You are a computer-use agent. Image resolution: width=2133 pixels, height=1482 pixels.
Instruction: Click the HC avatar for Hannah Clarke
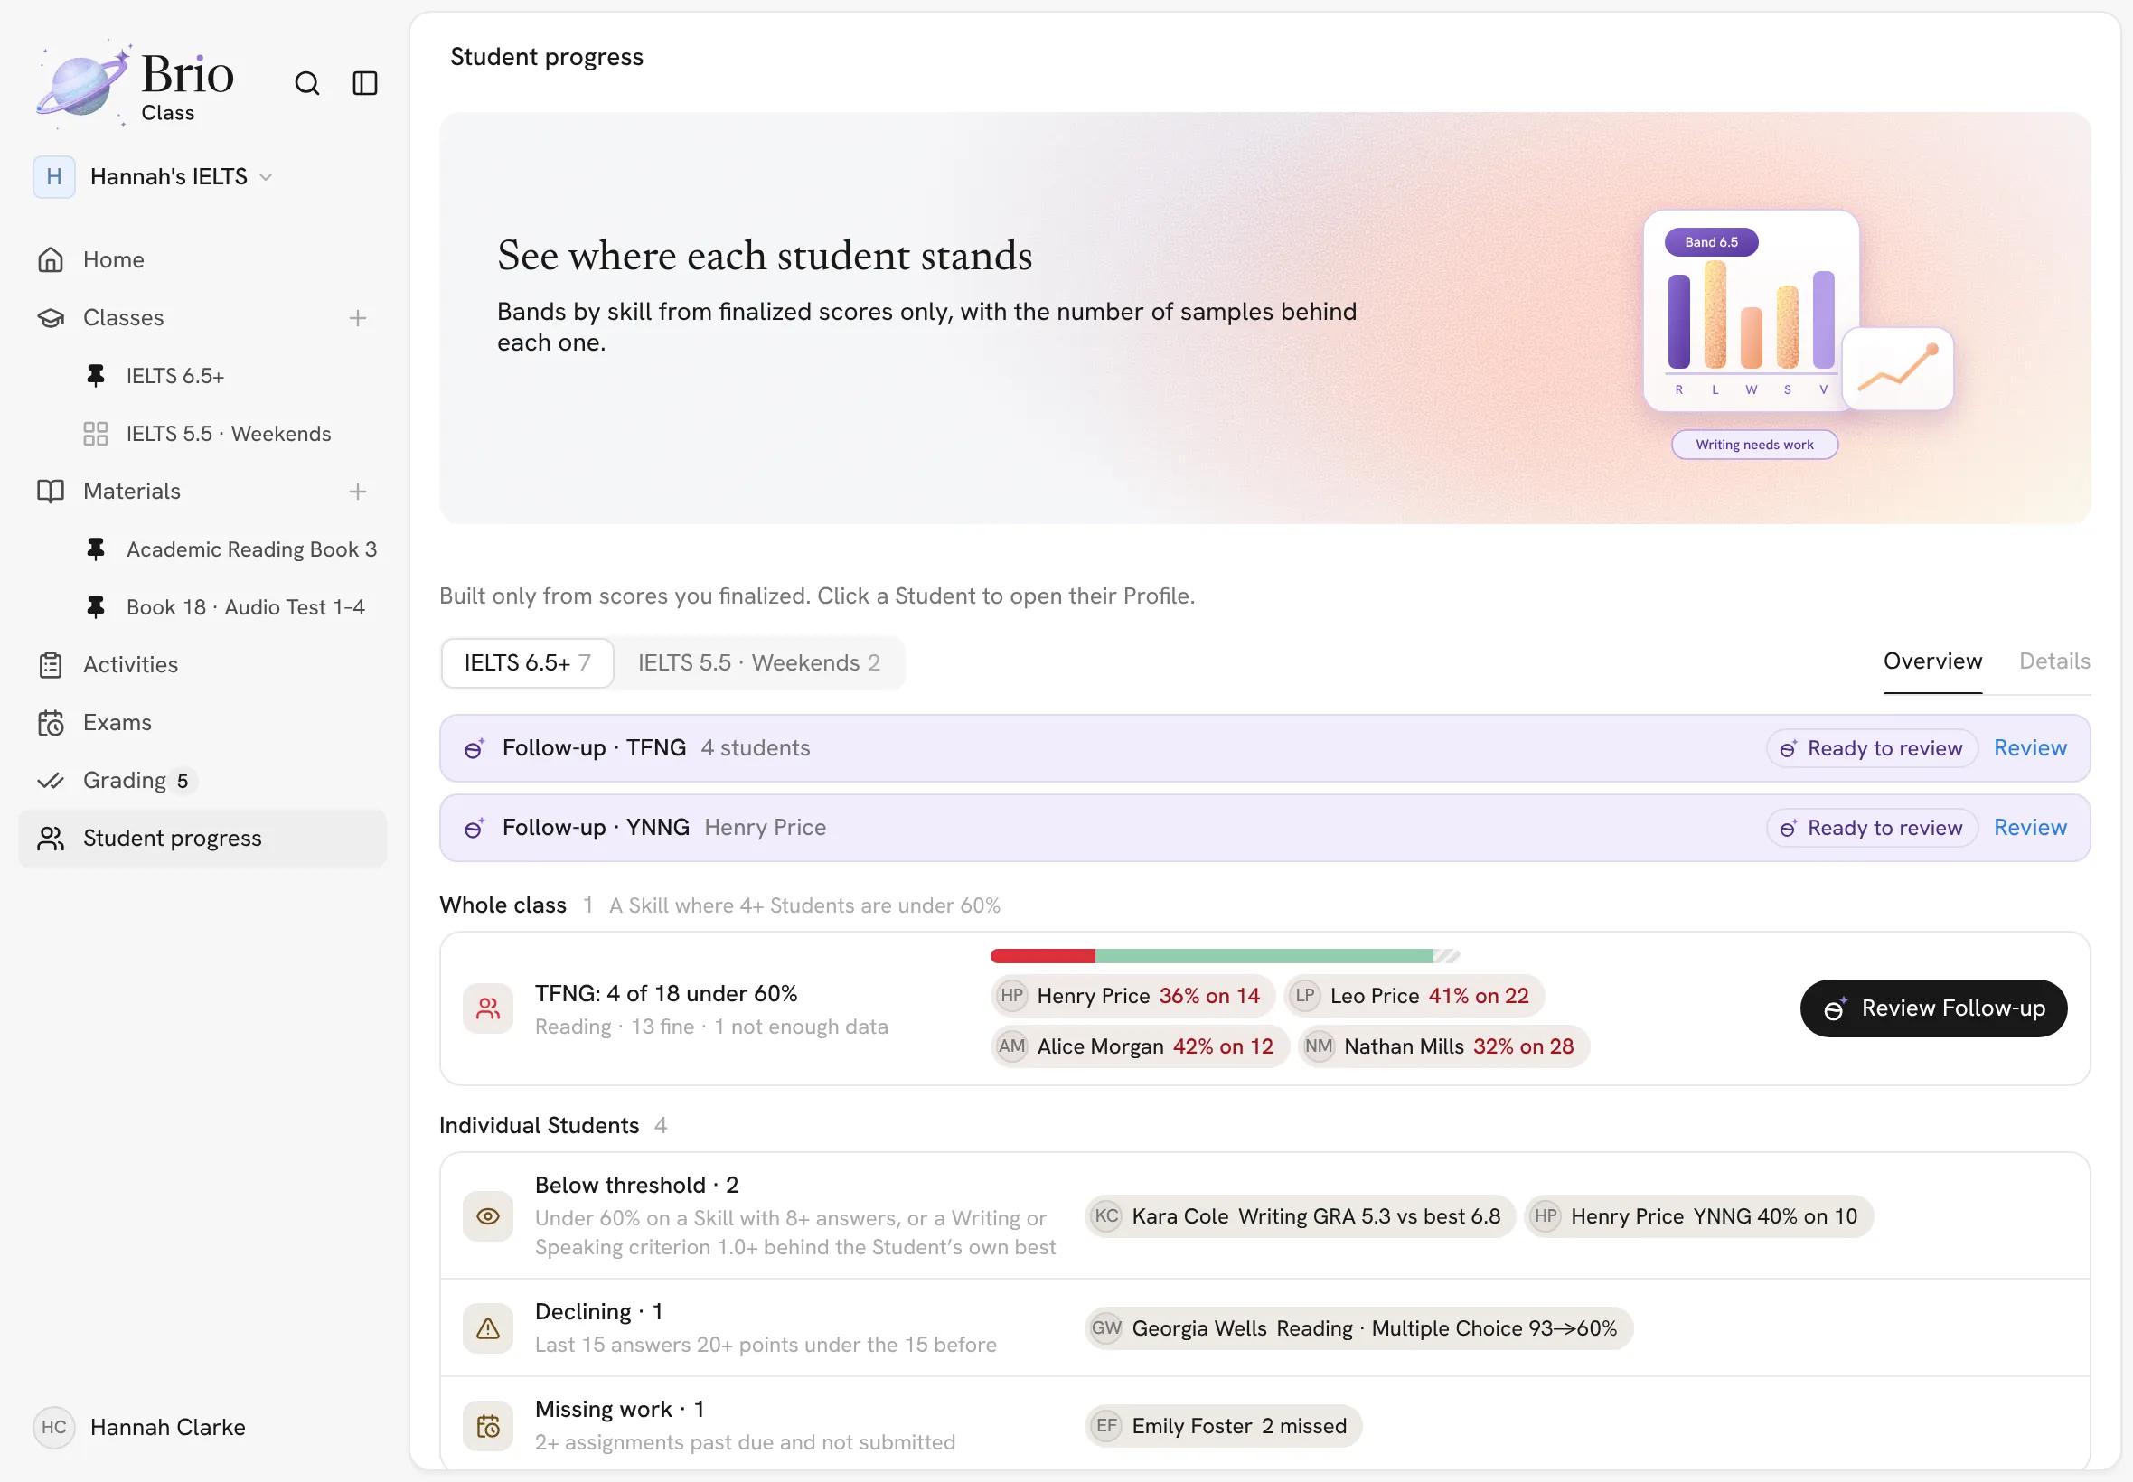click(54, 1427)
